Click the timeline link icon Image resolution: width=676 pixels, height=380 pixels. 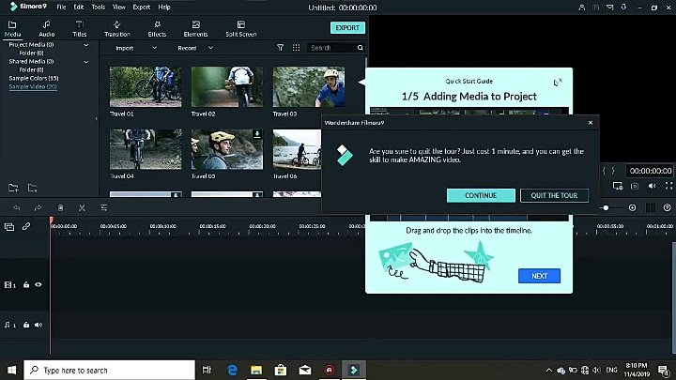tap(26, 226)
